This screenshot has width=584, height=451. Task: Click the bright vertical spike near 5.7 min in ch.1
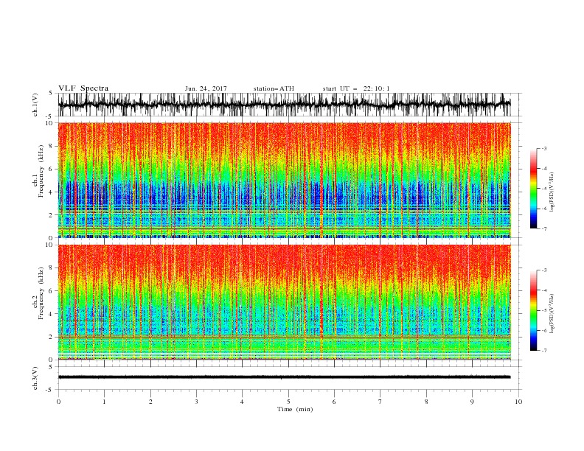coord(321,180)
